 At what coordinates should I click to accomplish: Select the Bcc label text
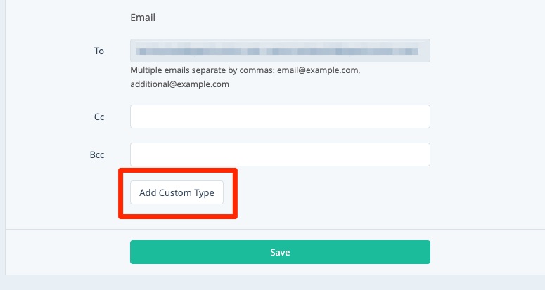(x=98, y=155)
